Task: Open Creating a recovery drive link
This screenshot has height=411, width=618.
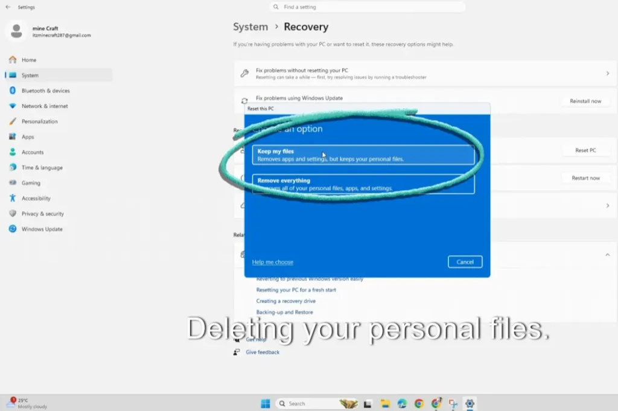Action: pyautogui.click(x=285, y=301)
